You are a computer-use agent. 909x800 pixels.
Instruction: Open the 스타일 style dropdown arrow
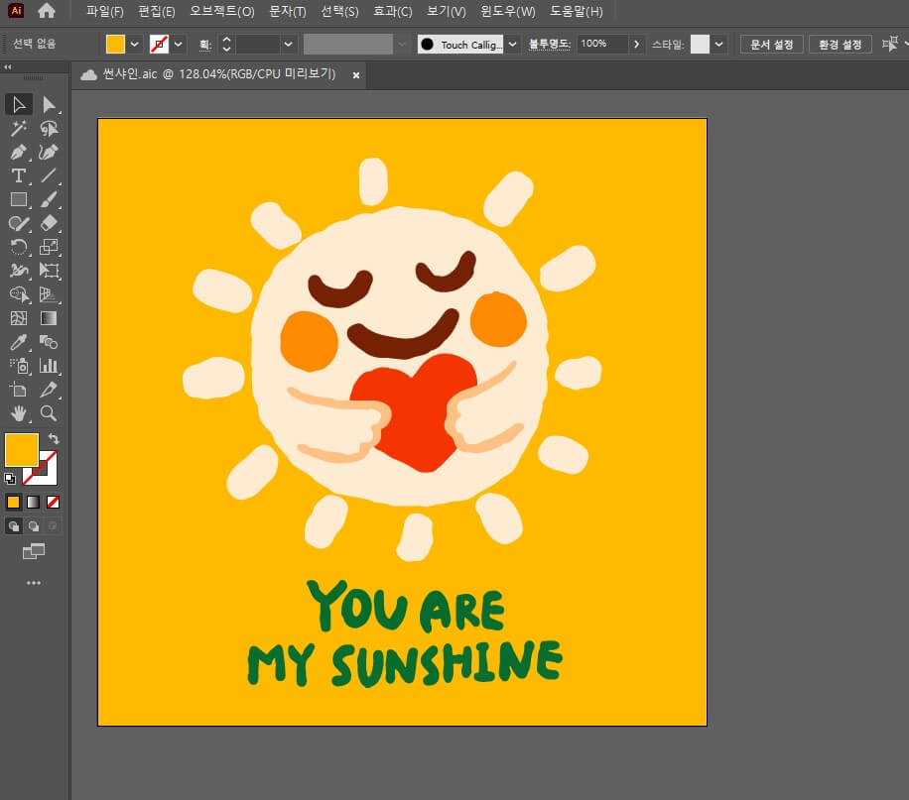point(719,45)
